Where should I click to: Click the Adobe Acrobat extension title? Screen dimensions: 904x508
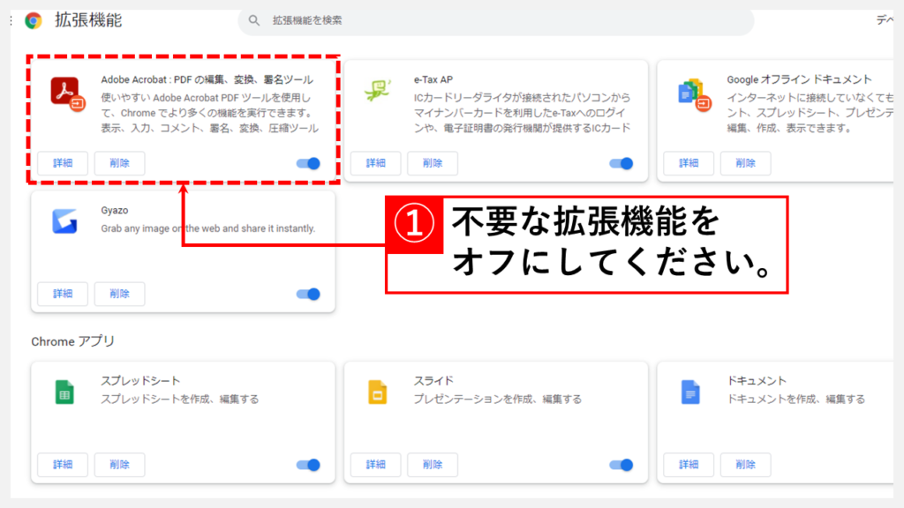207,79
